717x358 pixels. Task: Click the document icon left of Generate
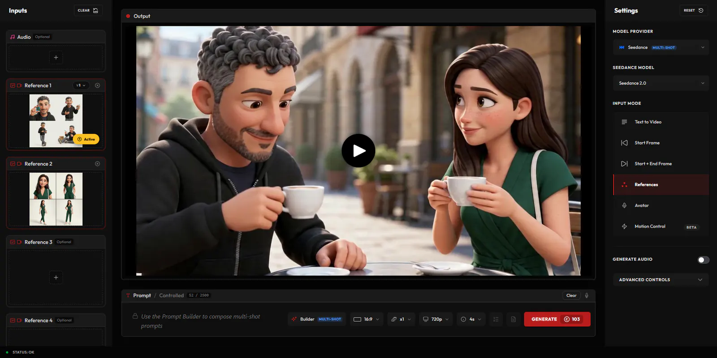pos(514,319)
